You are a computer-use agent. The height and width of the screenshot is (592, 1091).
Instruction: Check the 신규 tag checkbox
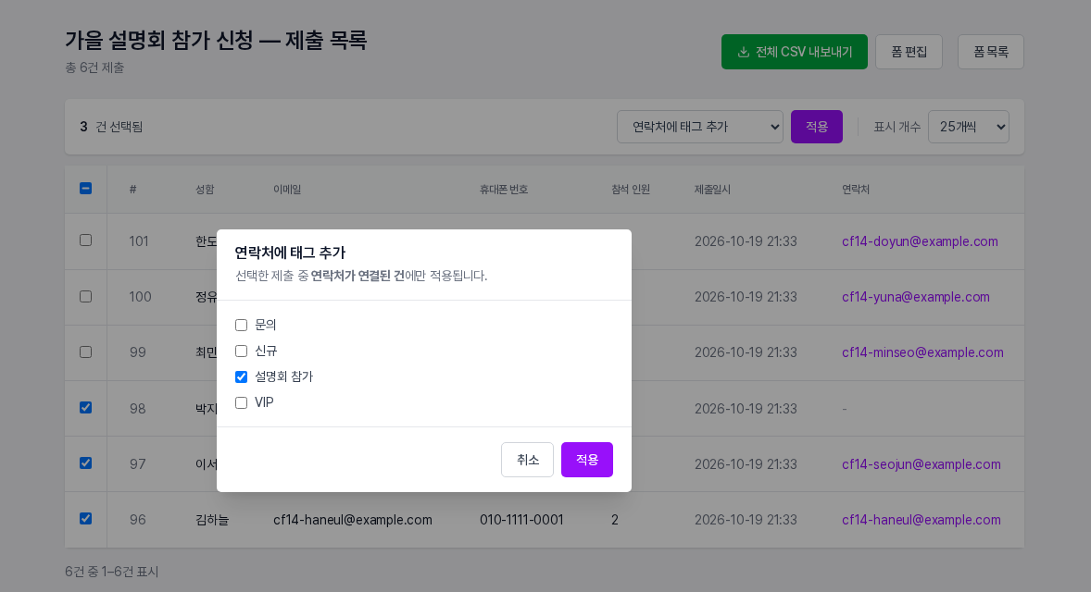(242, 351)
